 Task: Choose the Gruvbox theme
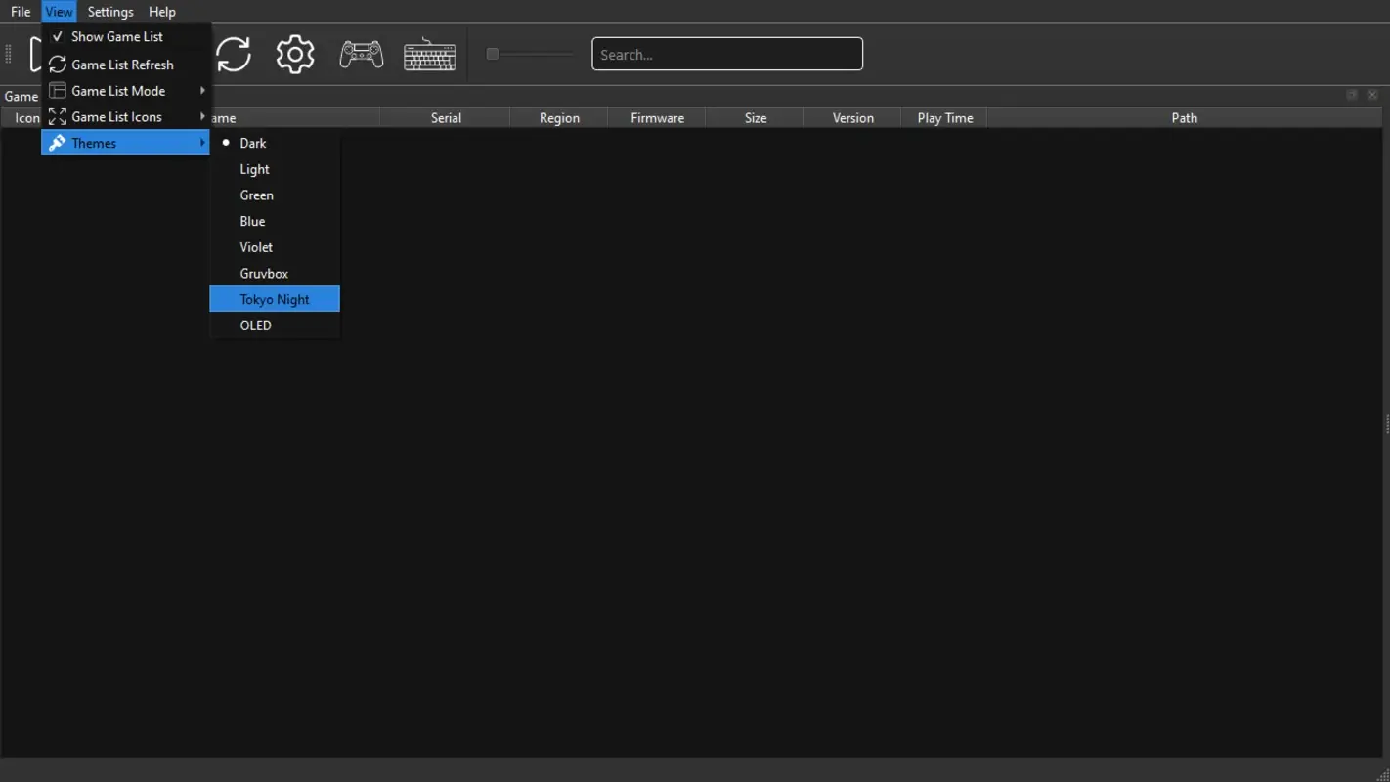tap(263, 273)
